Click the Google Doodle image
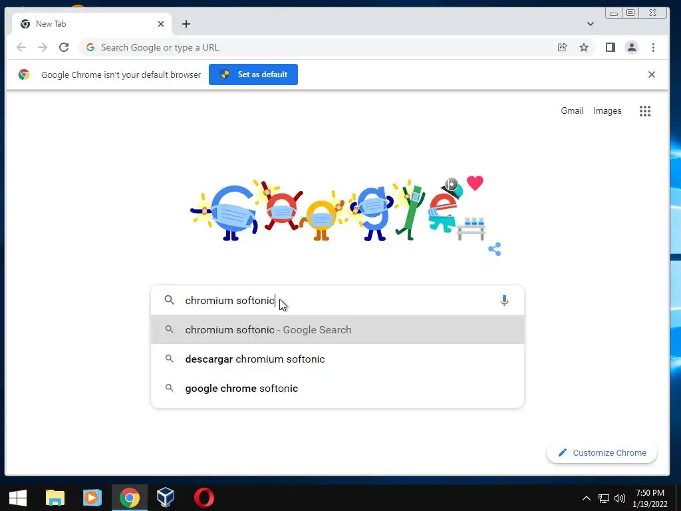The height and width of the screenshot is (511, 681). point(337,210)
